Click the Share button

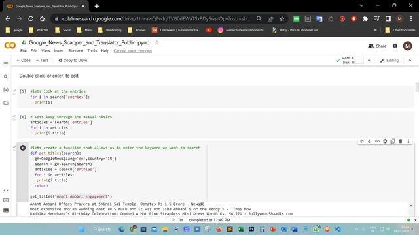coord(377,46)
